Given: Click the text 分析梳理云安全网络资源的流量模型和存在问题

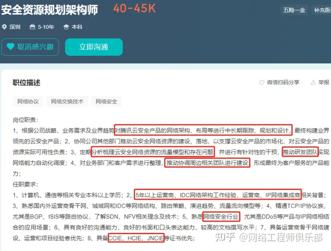Looking at the screenshot, I should tap(153, 152).
